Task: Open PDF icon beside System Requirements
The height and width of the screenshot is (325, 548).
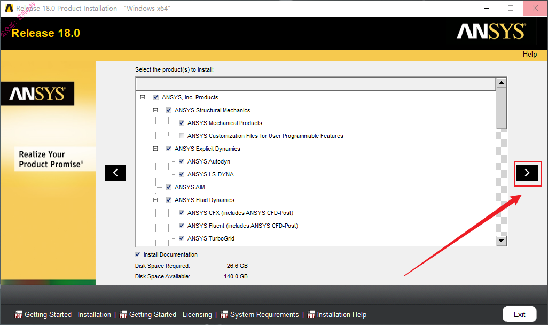Action: point(224,314)
